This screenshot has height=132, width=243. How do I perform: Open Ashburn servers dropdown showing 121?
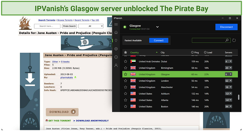pos(229,94)
